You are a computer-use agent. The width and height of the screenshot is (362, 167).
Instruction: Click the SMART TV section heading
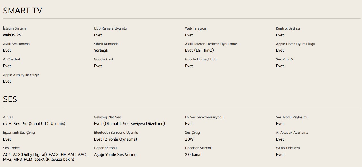[22, 11]
